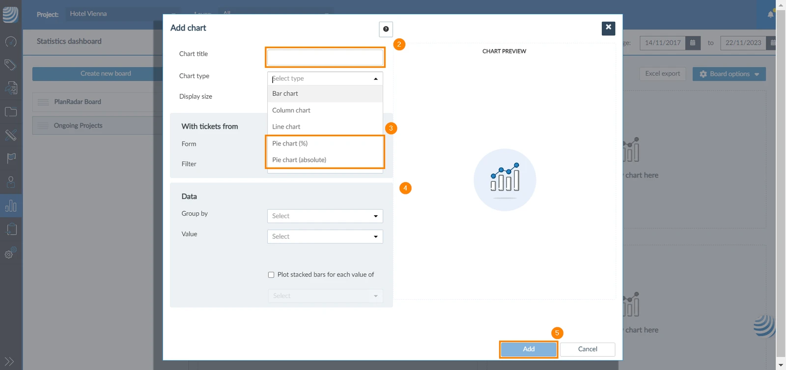Click the CHART PREVIEW label
Viewport: 786px width, 370px height.
click(x=504, y=51)
